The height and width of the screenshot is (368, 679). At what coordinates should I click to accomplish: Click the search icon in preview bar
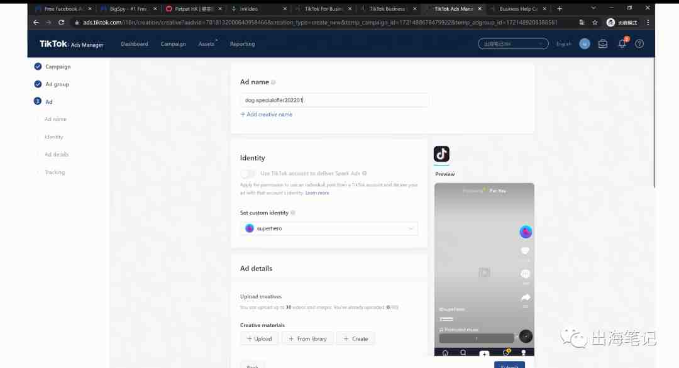coord(463,353)
